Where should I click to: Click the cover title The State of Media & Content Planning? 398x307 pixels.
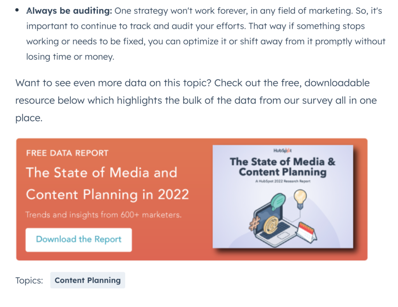283,167
